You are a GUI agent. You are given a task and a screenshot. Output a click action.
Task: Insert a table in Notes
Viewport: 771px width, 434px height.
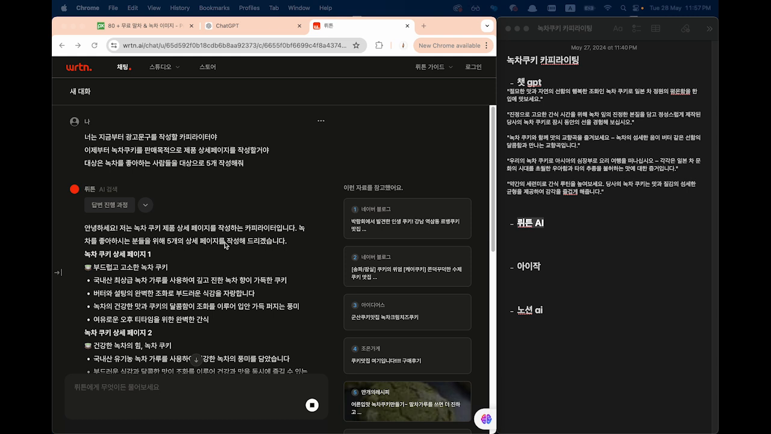[x=656, y=28]
